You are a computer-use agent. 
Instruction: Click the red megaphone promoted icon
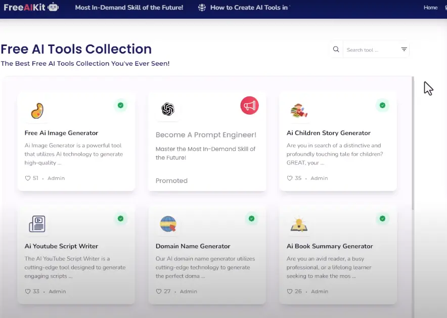249,106
